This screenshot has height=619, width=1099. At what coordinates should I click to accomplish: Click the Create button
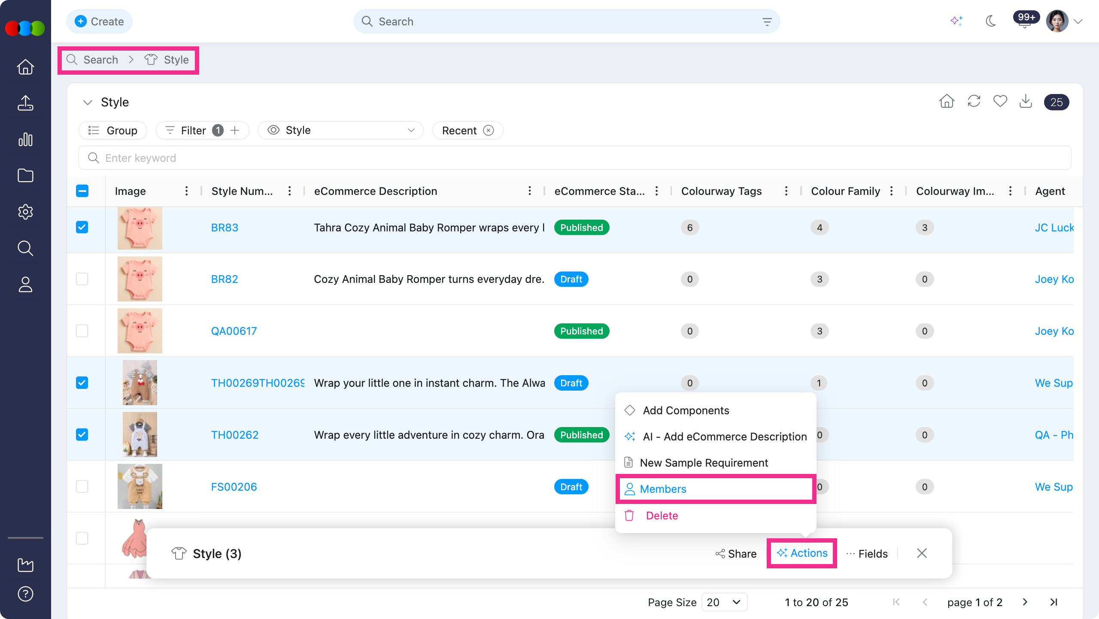[99, 21]
